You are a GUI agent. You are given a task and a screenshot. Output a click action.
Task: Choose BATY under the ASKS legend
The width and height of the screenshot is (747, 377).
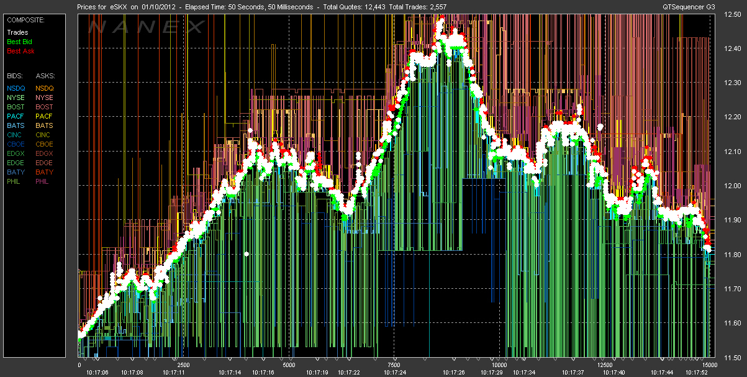tap(45, 172)
